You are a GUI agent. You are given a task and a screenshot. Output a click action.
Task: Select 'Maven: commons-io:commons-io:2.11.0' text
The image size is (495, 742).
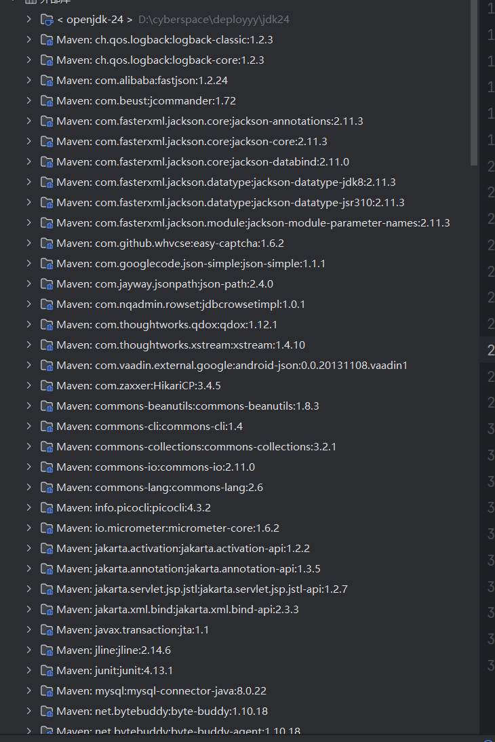point(156,467)
